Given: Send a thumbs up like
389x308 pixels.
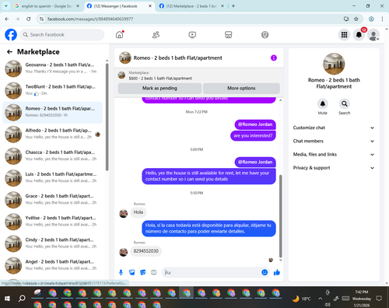Looking at the screenshot, I should coord(277,272).
